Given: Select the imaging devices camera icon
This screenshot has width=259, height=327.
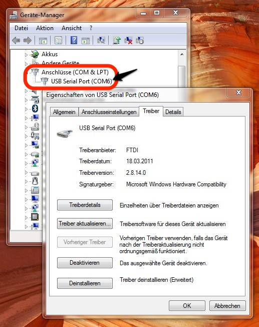Looking at the screenshot, I should [35, 99].
